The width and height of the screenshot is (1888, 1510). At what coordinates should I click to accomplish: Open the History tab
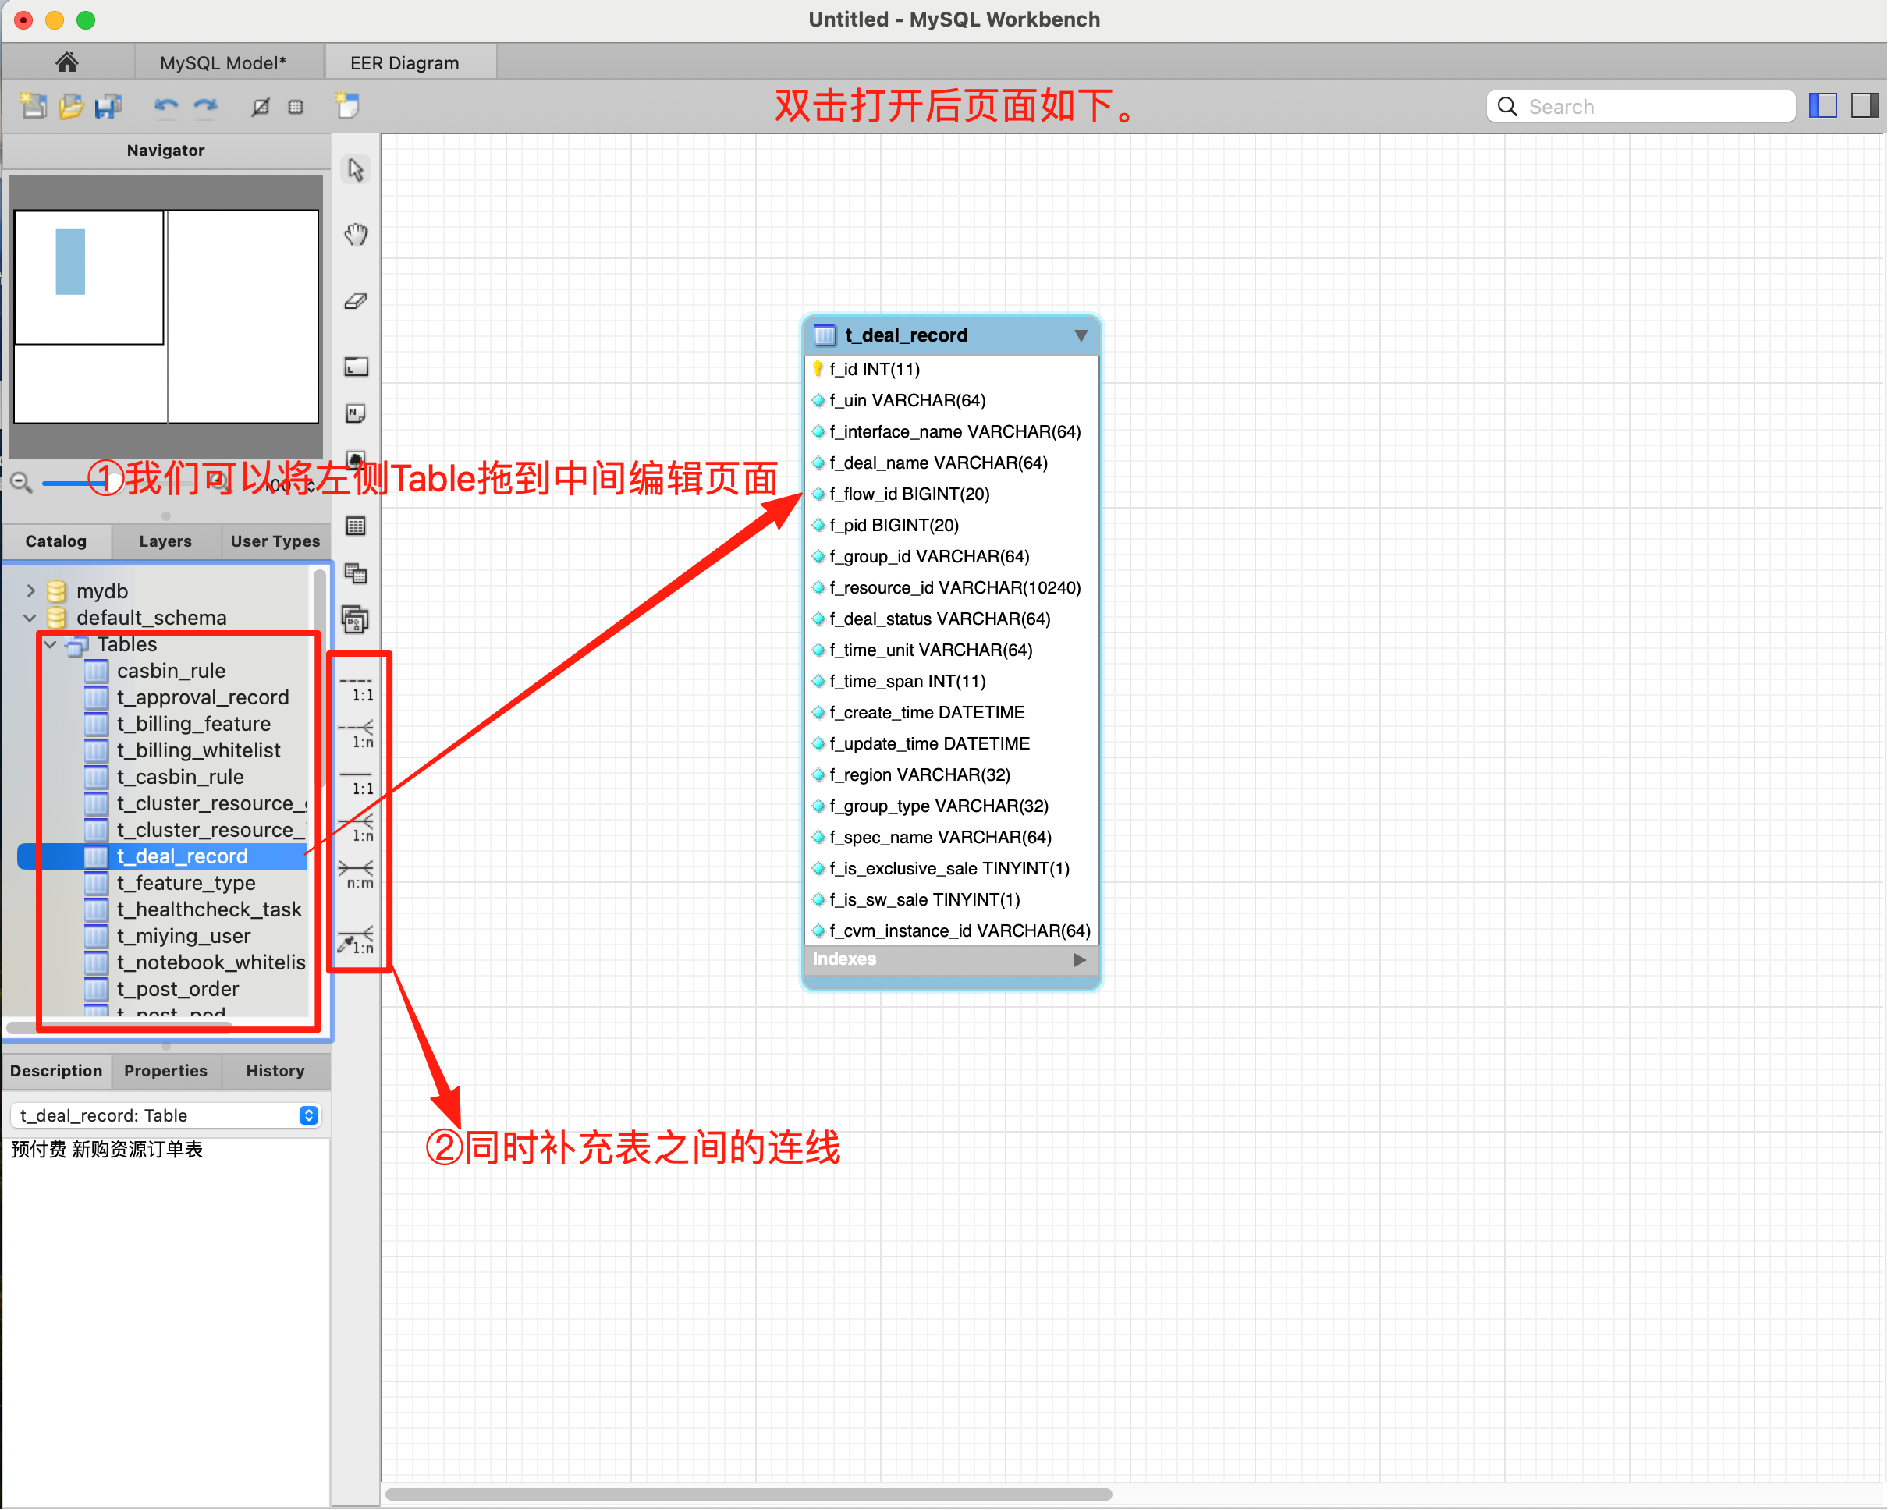[x=275, y=1071]
